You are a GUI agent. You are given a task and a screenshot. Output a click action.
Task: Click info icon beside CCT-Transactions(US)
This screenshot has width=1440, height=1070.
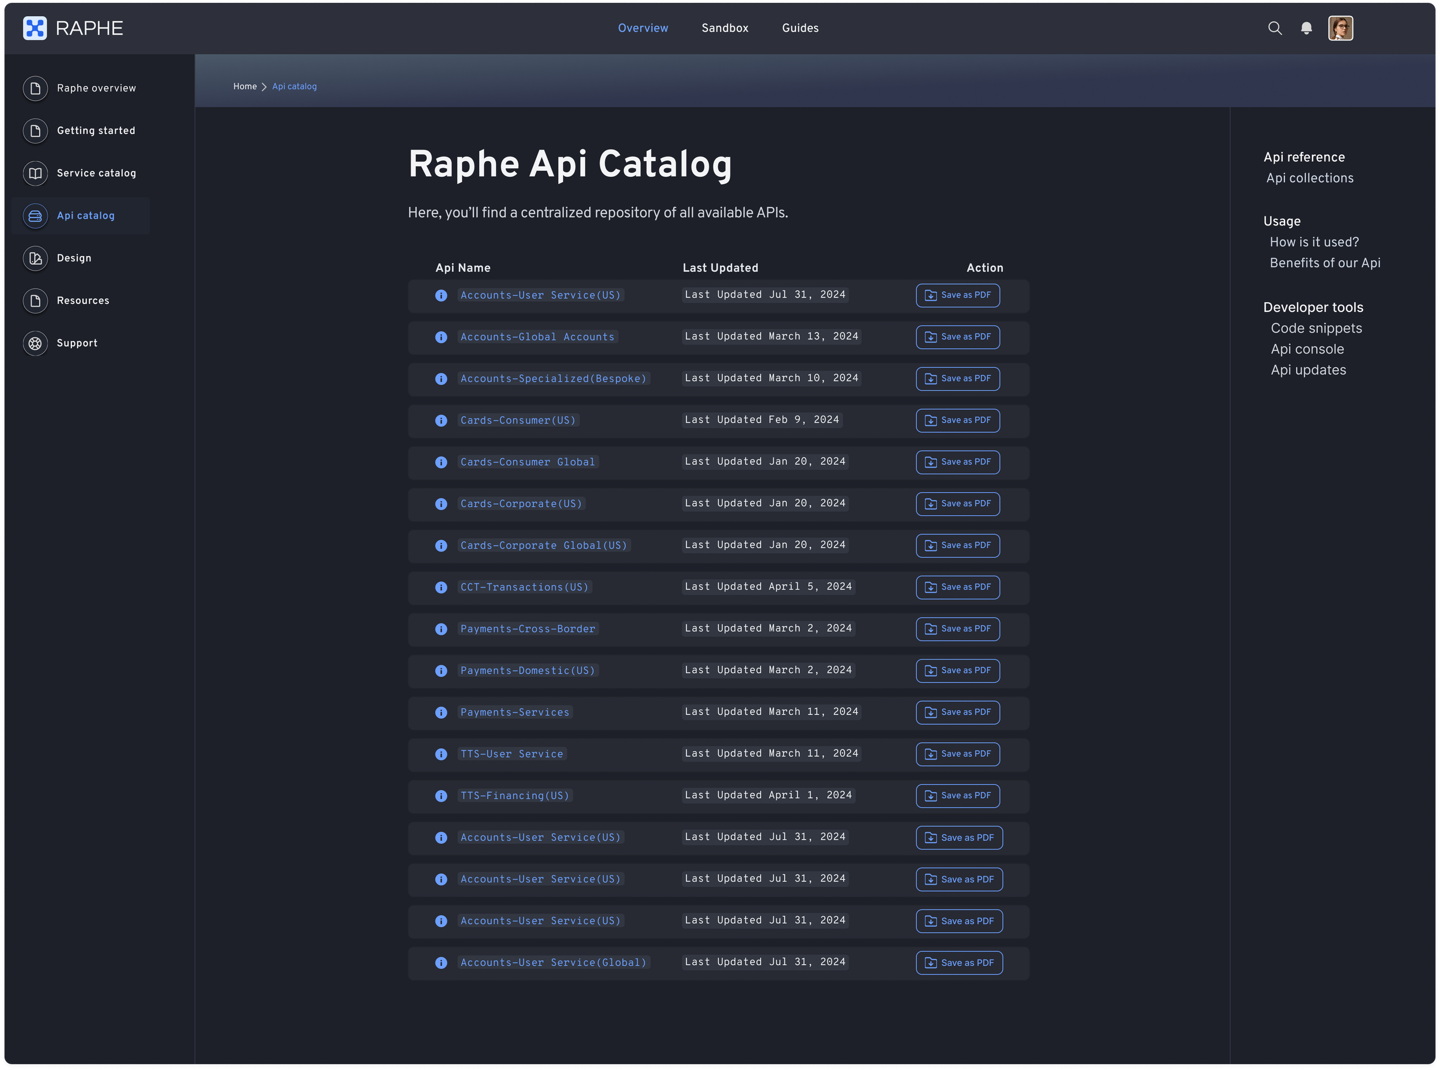click(441, 588)
